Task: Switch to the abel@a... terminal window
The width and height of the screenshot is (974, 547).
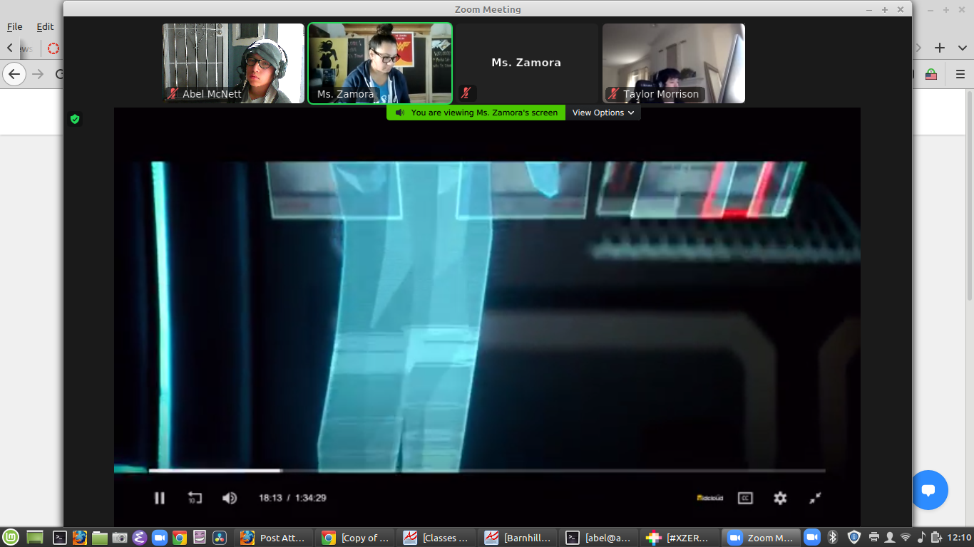Action: (x=599, y=538)
